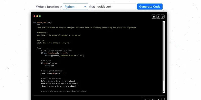Click the green window dot
The width and height of the screenshot is (201, 100).
[x=40, y=16]
